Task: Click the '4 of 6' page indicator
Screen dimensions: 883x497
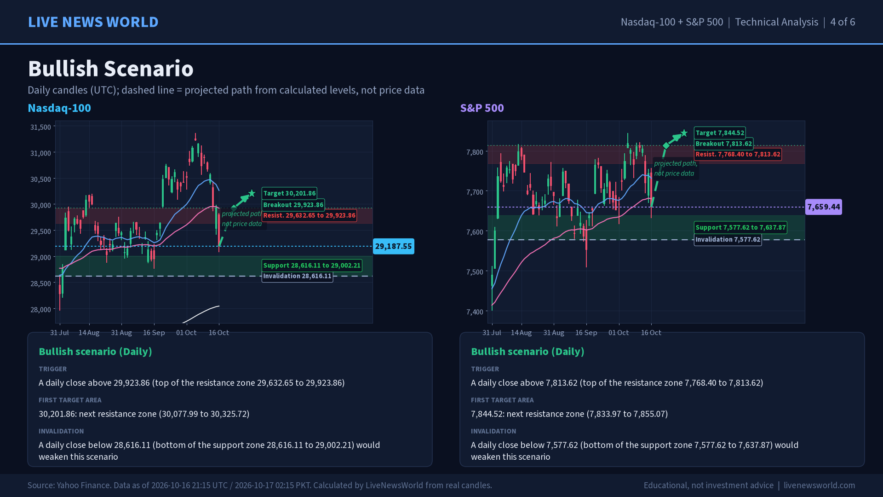Action: [843, 22]
